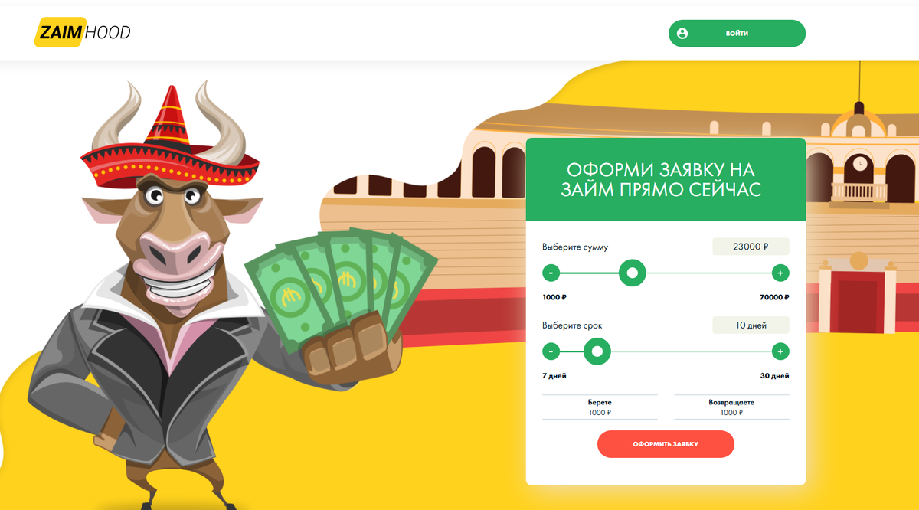Decrease loan amount with minus icon
Image resolution: width=919 pixels, height=510 pixels.
pos(551,273)
